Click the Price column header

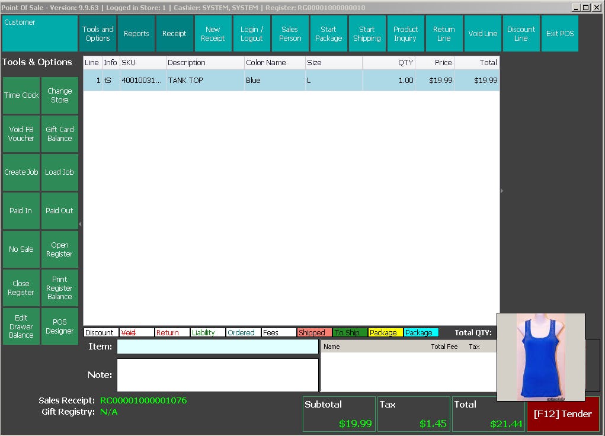(435, 63)
